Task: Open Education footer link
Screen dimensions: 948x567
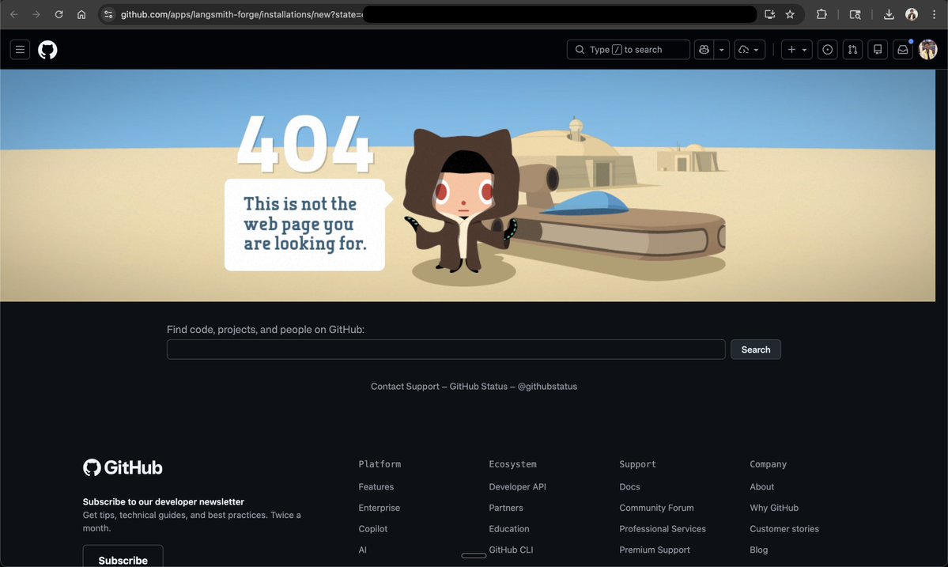Action: coord(509,528)
